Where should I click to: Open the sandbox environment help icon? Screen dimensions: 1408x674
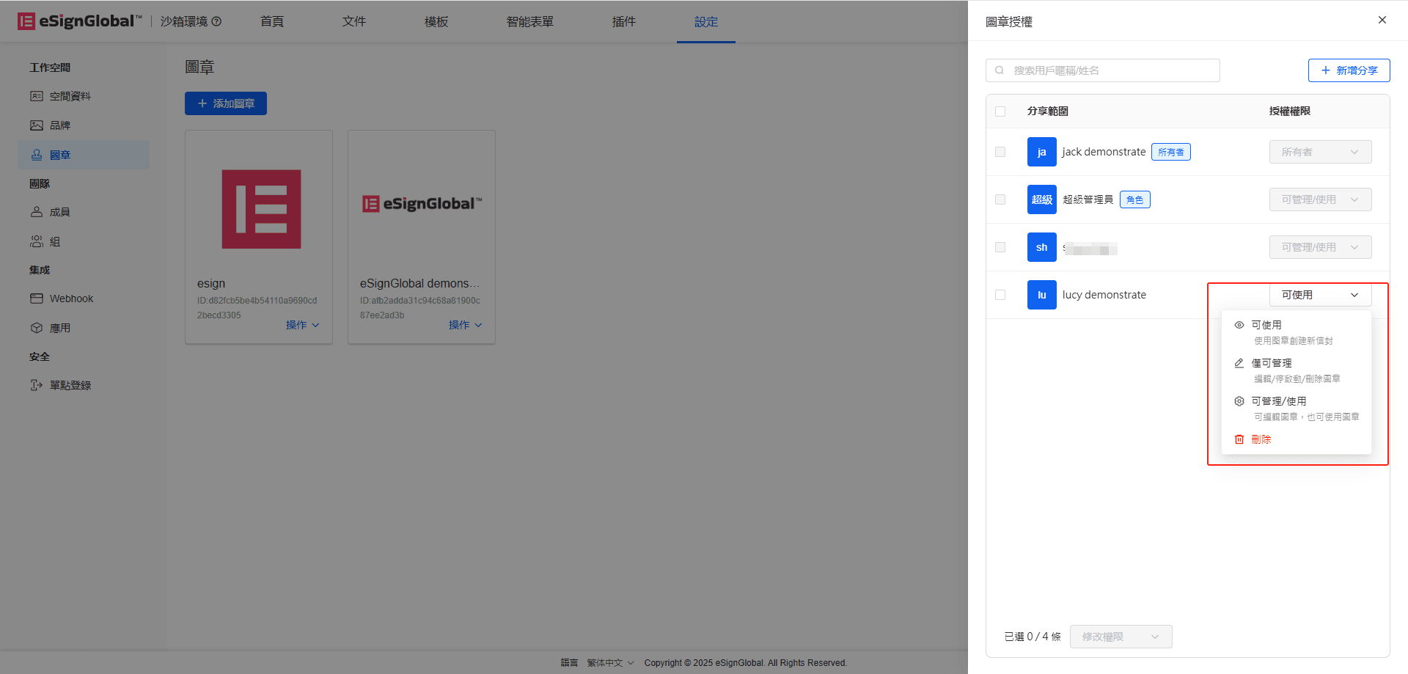point(216,21)
